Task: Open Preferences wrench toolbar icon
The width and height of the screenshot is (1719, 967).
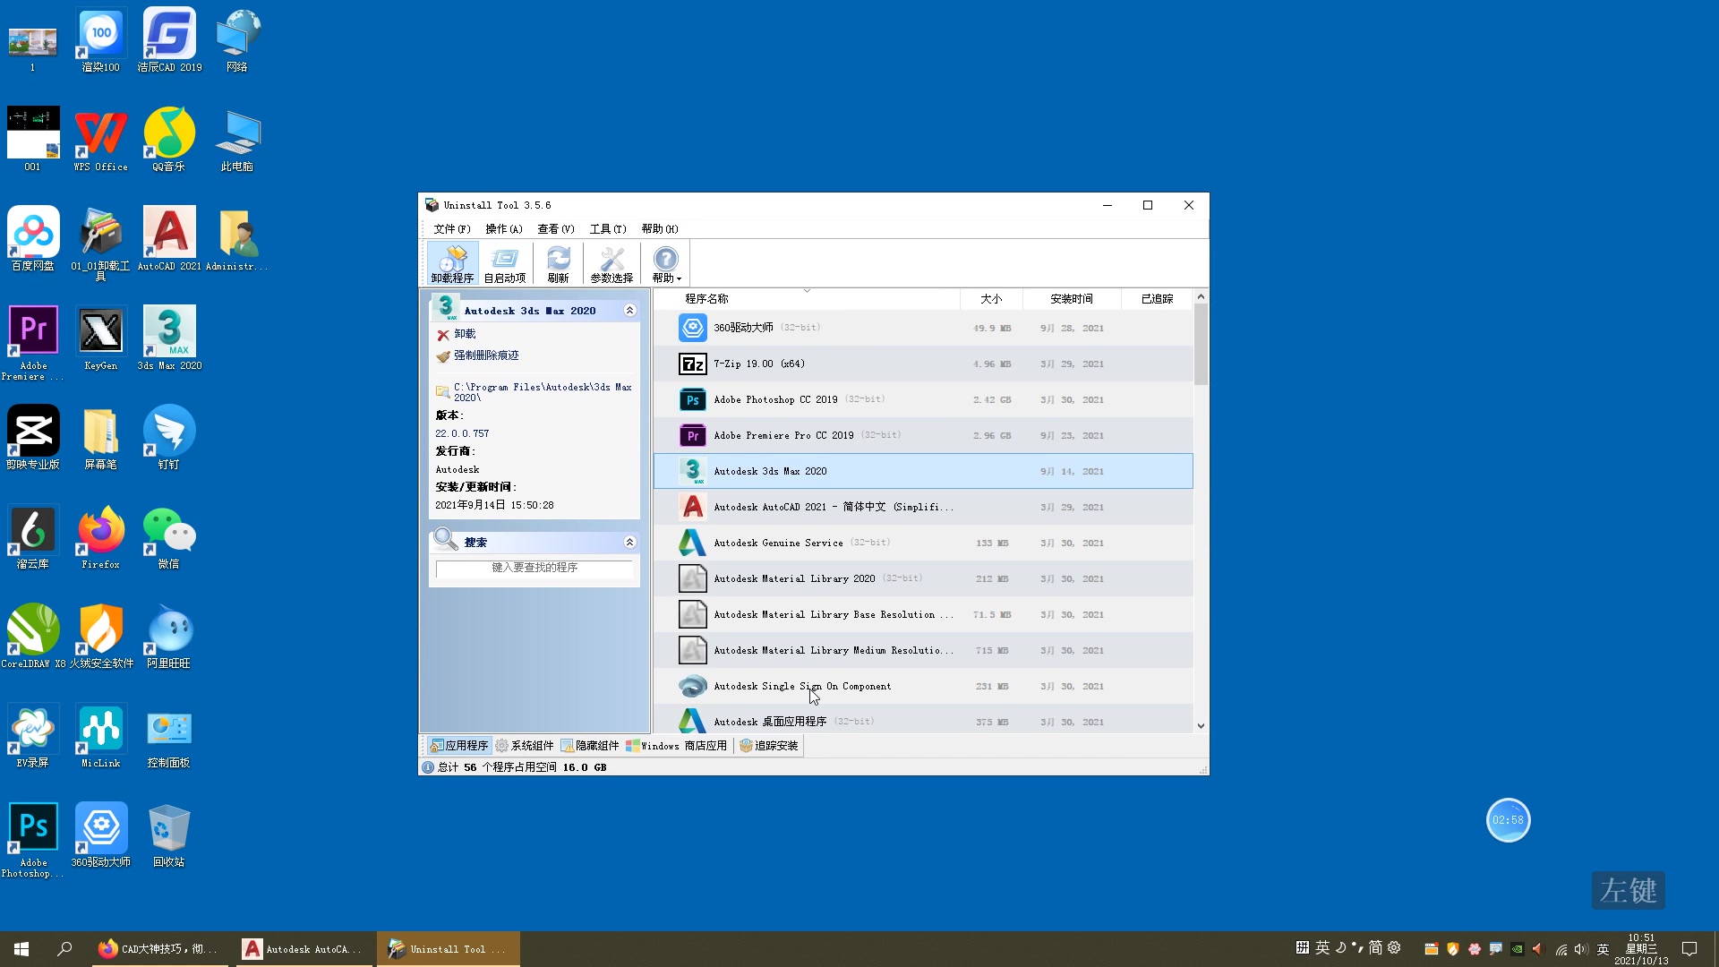Action: tap(611, 264)
